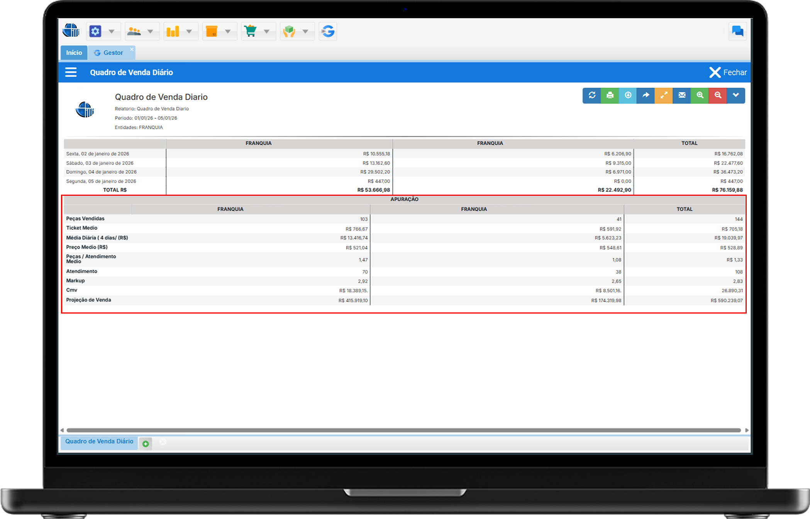Viewport: 810px width, 519px height.
Task: Click the blue G sync icon
Action: pos(328,31)
